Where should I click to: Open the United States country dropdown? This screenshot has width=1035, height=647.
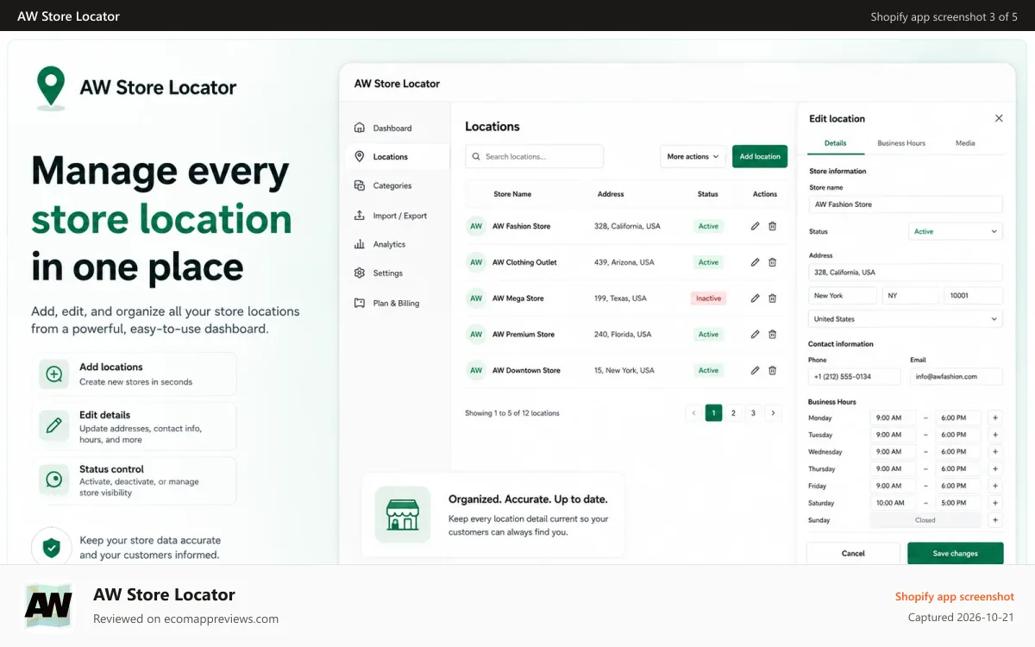[x=906, y=319]
